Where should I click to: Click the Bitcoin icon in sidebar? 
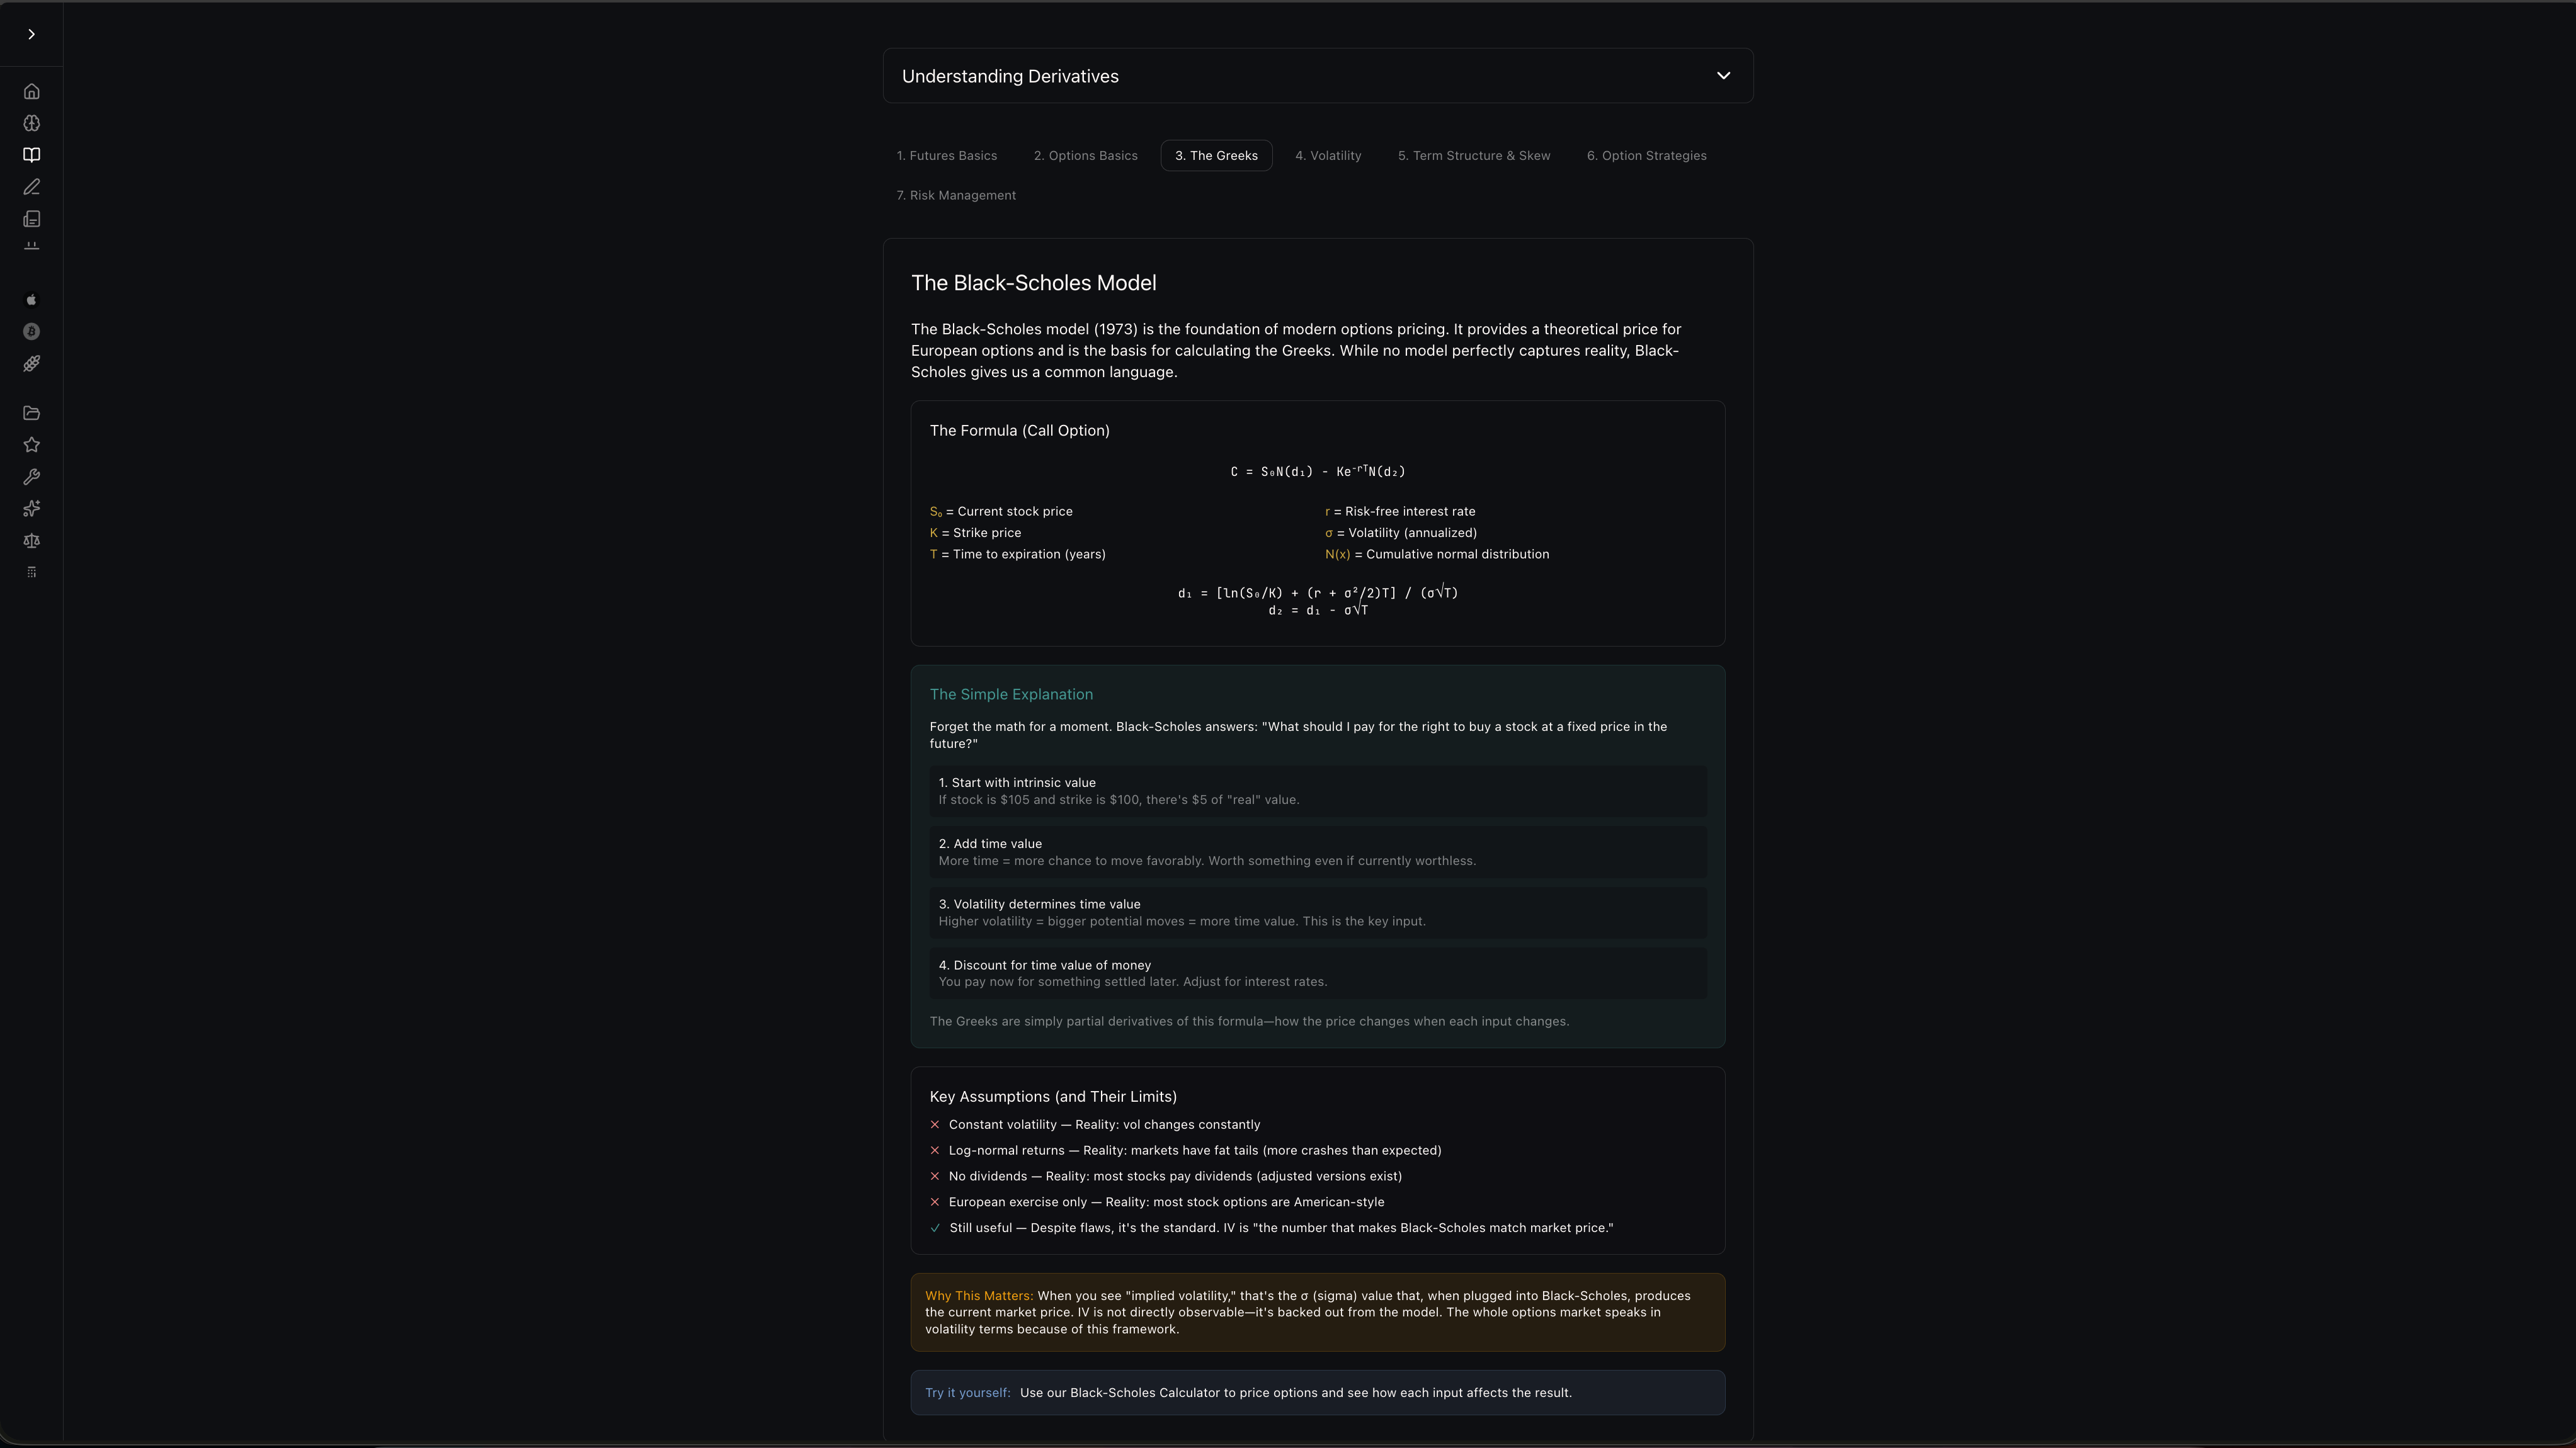[31, 332]
